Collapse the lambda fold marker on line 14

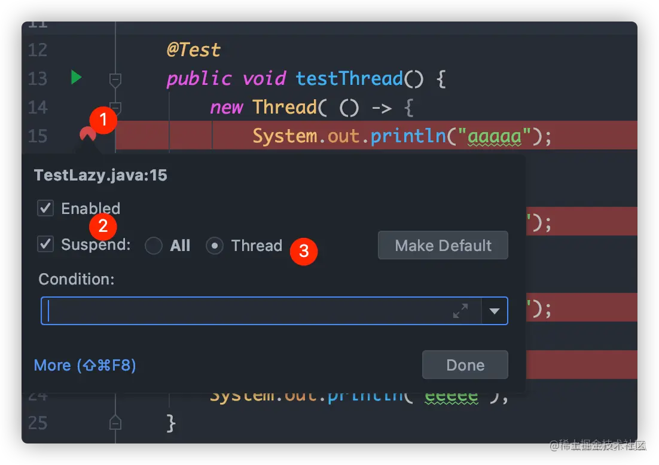click(115, 108)
